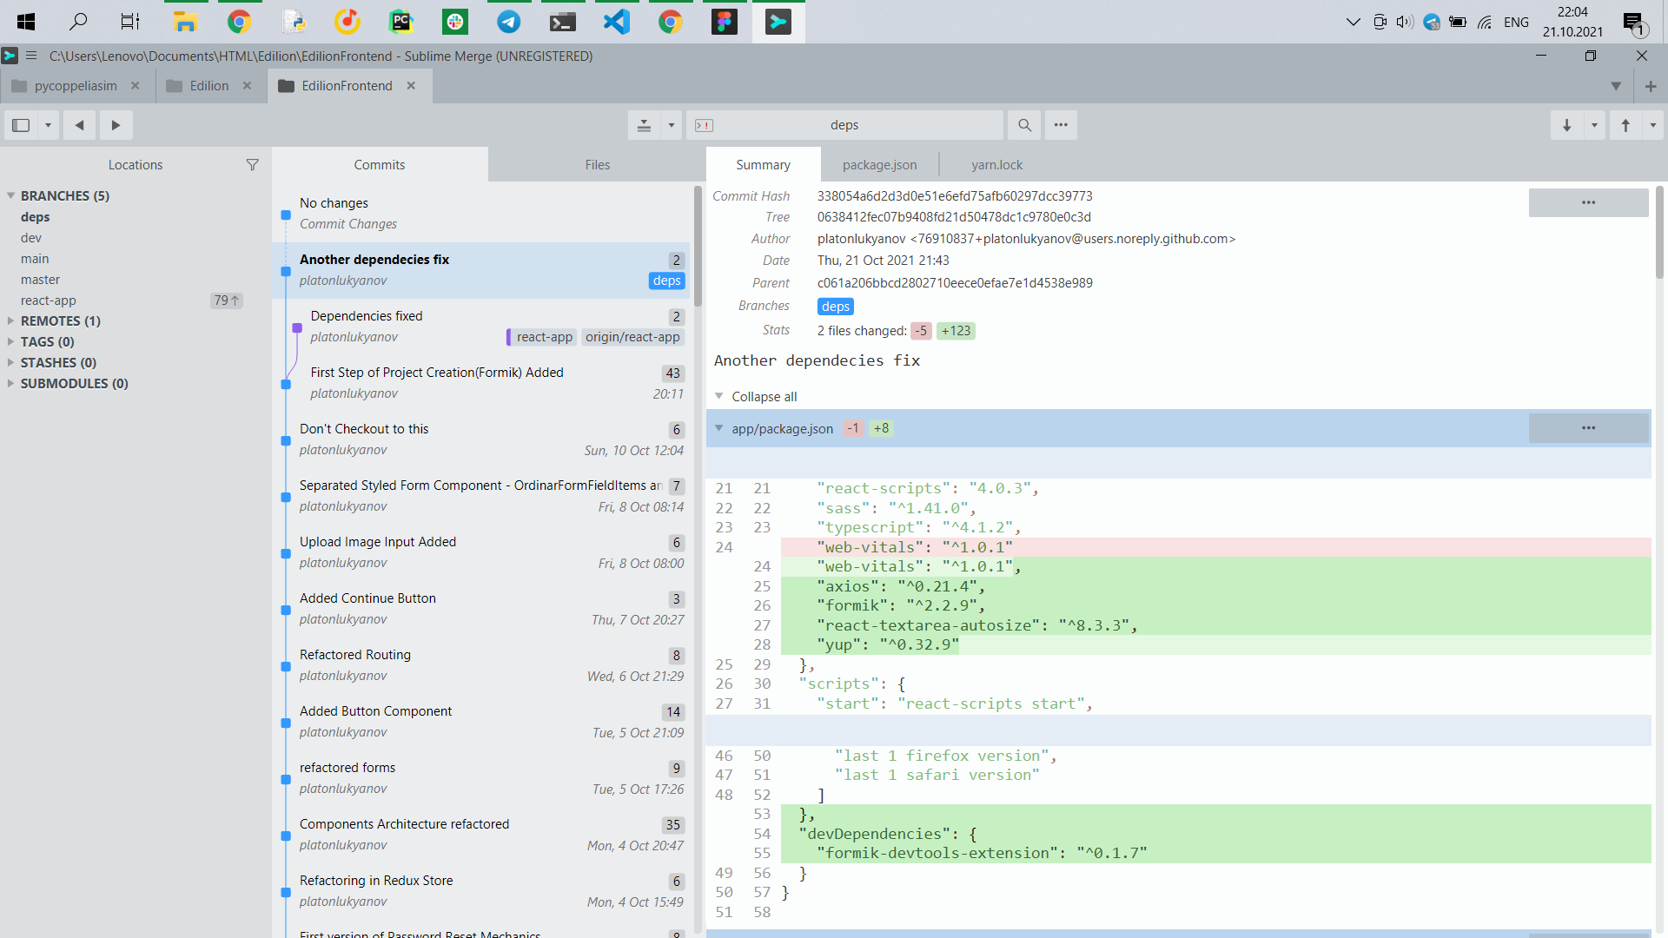Expand the SUBMODULES section
This screenshot has width=1668, height=938.
click(11, 383)
